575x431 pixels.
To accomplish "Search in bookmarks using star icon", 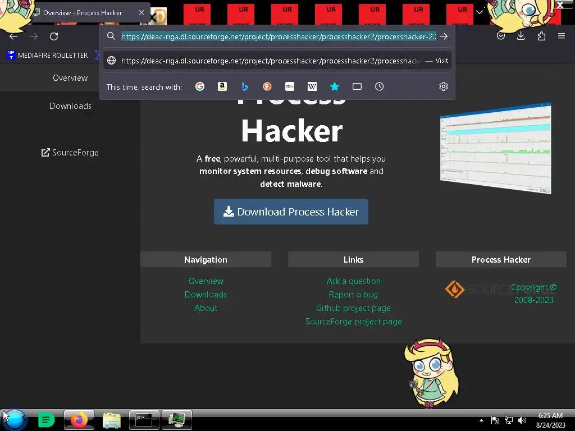I will click(x=335, y=86).
